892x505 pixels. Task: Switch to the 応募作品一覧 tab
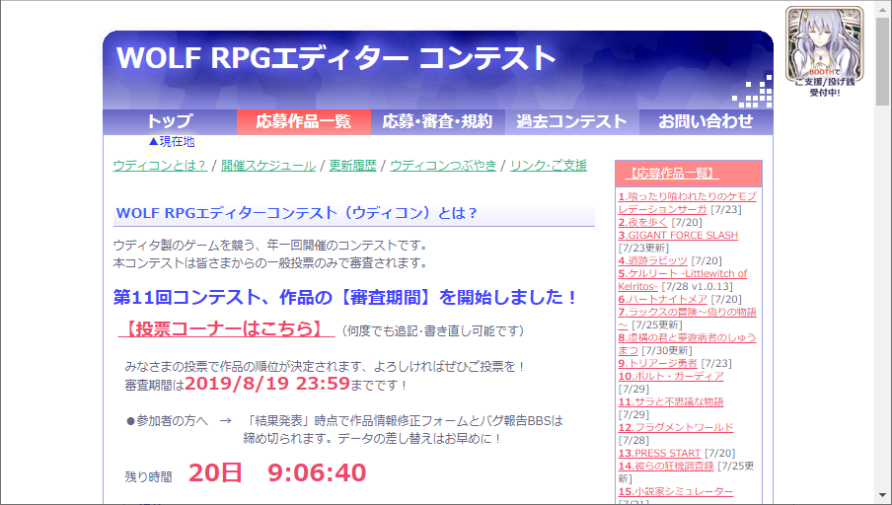(x=304, y=121)
